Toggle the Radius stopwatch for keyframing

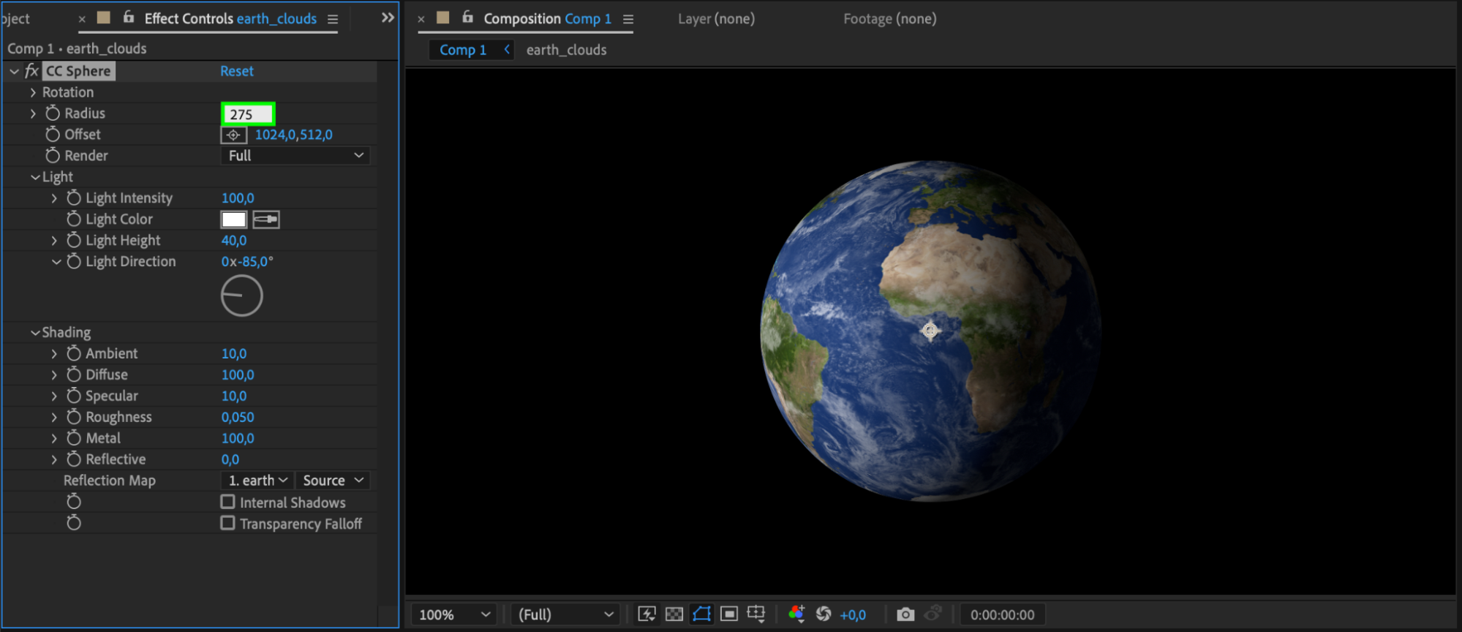click(53, 113)
